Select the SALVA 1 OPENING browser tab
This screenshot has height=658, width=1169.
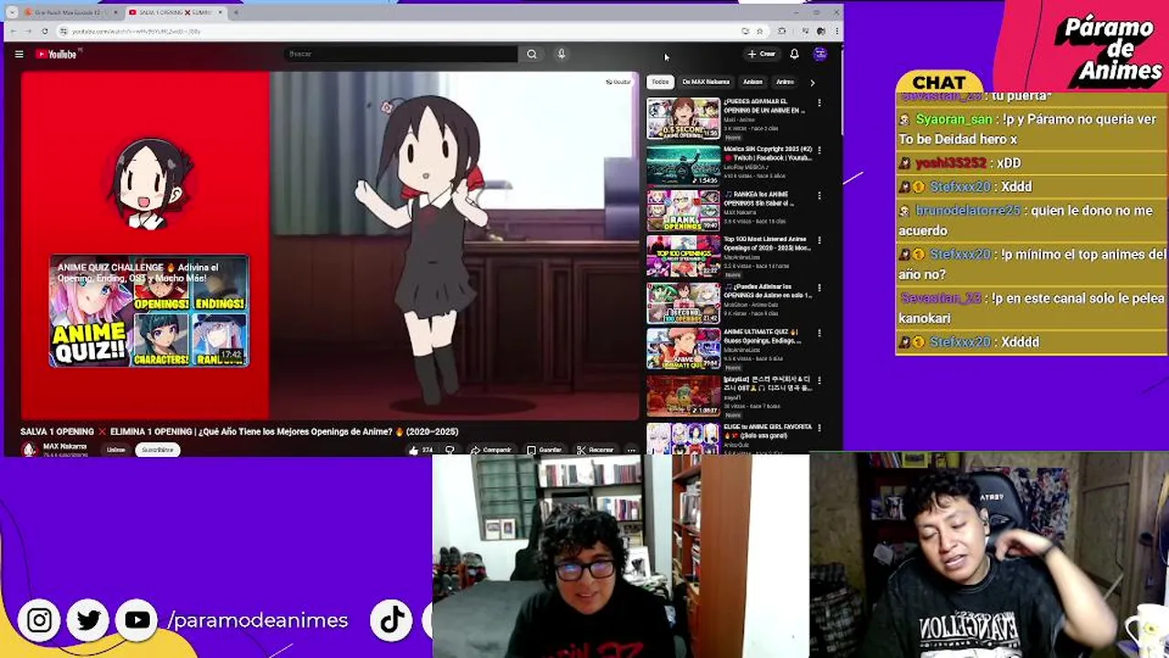174,13
